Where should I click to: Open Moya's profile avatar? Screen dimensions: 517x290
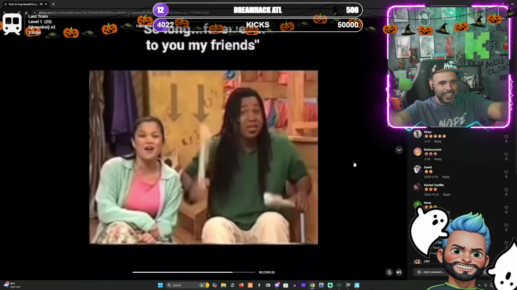tap(417, 134)
